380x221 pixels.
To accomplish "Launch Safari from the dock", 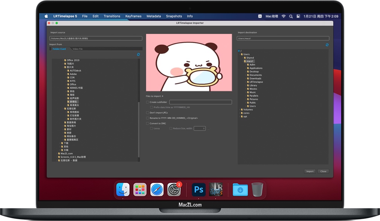I will point(157,189).
